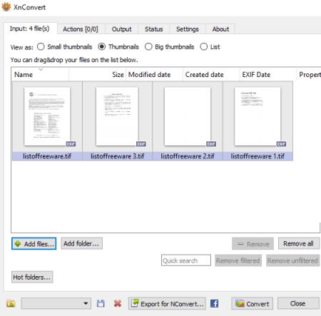321x316 pixels.
Task: Click the save script floppy disk icon
Action: (101, 303)
